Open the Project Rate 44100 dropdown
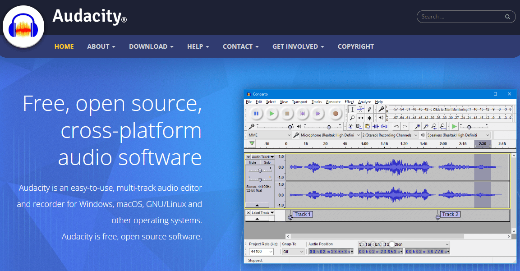 click(261, 252)
